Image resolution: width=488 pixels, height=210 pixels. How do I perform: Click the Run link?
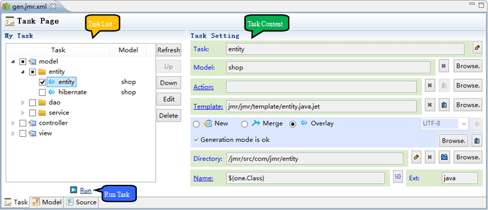pyautogui.click(x=85, y=190)
